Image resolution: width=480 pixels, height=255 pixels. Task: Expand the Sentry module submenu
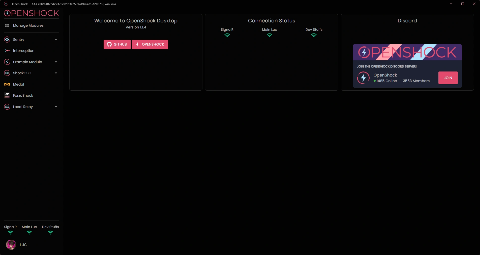pos(56,40)
